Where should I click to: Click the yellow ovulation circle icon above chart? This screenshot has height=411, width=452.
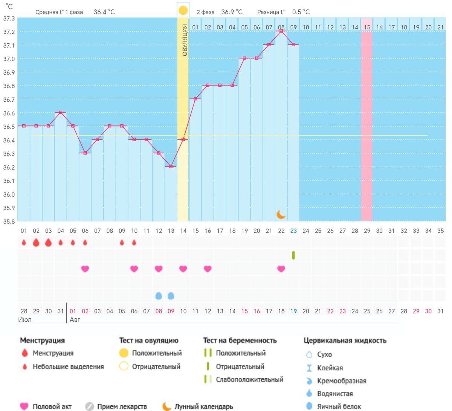pyautogui.click(x=183, y=11)
